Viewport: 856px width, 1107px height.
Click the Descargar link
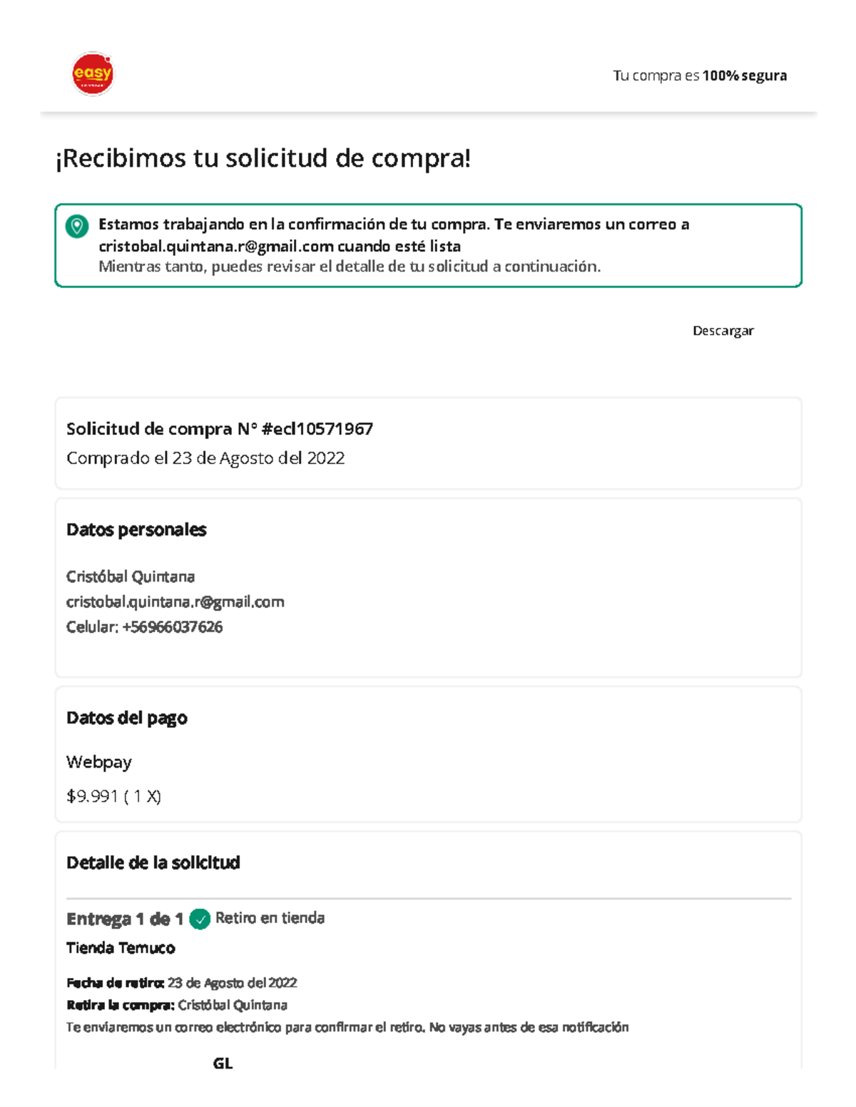[x=723, y=331]
